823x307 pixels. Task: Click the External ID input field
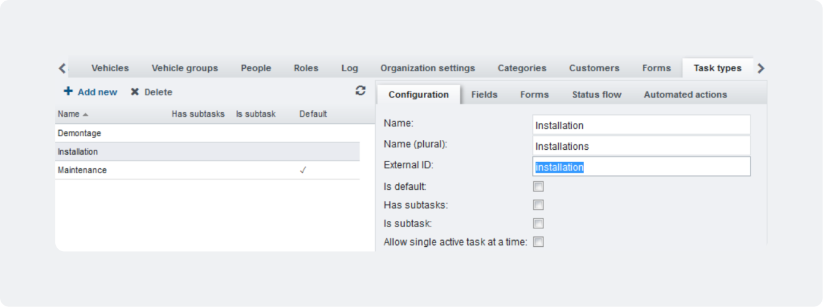641,166
